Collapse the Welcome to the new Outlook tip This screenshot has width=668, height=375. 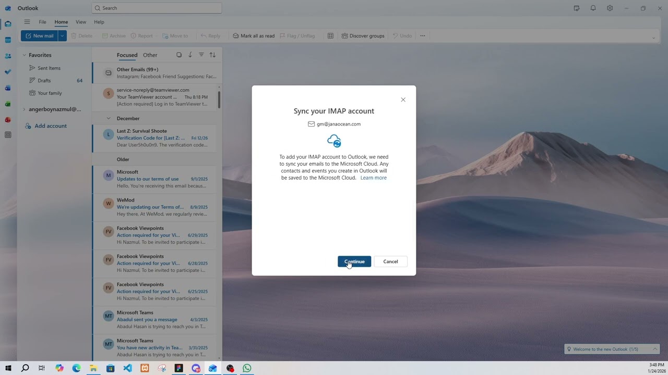(655, 349)
